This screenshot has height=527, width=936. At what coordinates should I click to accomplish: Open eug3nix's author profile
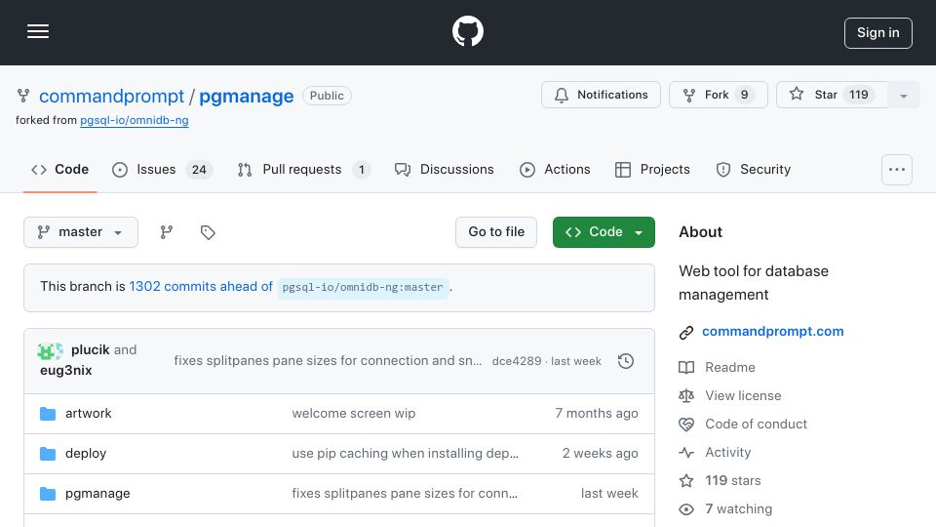pyautogui.click(x=65, y=371)
